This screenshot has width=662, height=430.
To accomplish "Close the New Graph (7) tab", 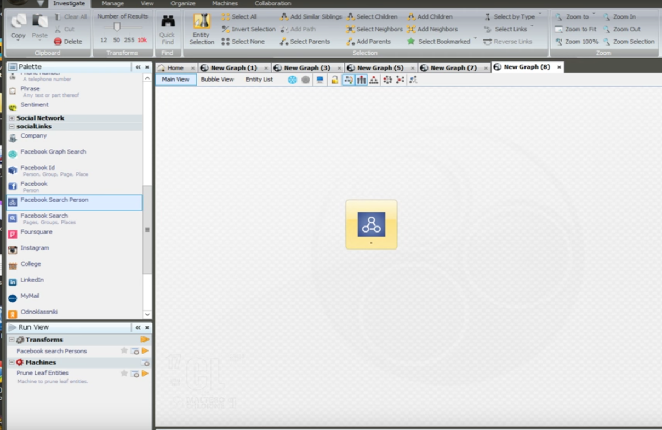I will [486, 68].
